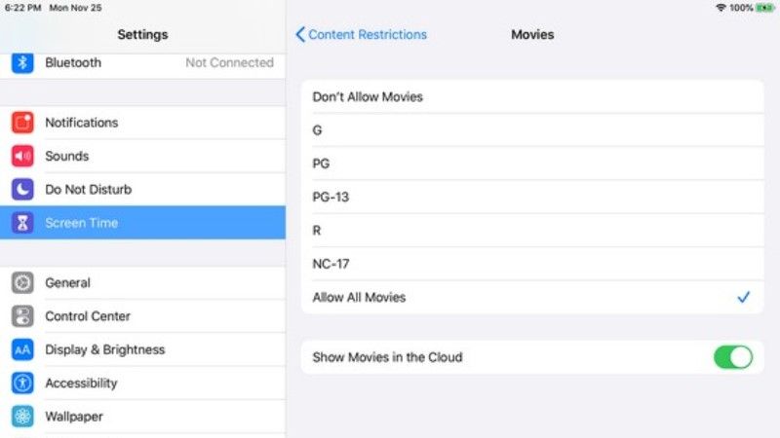Open the Accessibility figure icon

(22, 383)
